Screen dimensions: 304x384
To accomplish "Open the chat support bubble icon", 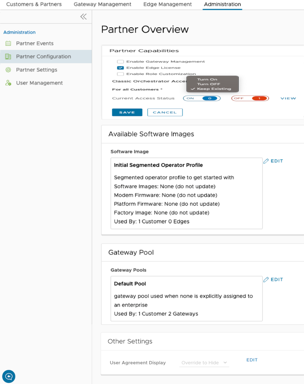I will (x=9, y=376).
